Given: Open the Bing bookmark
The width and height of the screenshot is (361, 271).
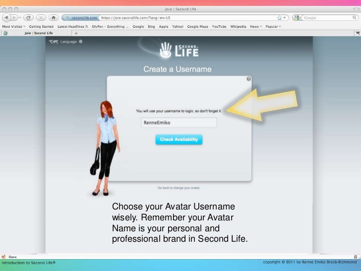Looking at the screenshot, I should click(x=151, y=26).
